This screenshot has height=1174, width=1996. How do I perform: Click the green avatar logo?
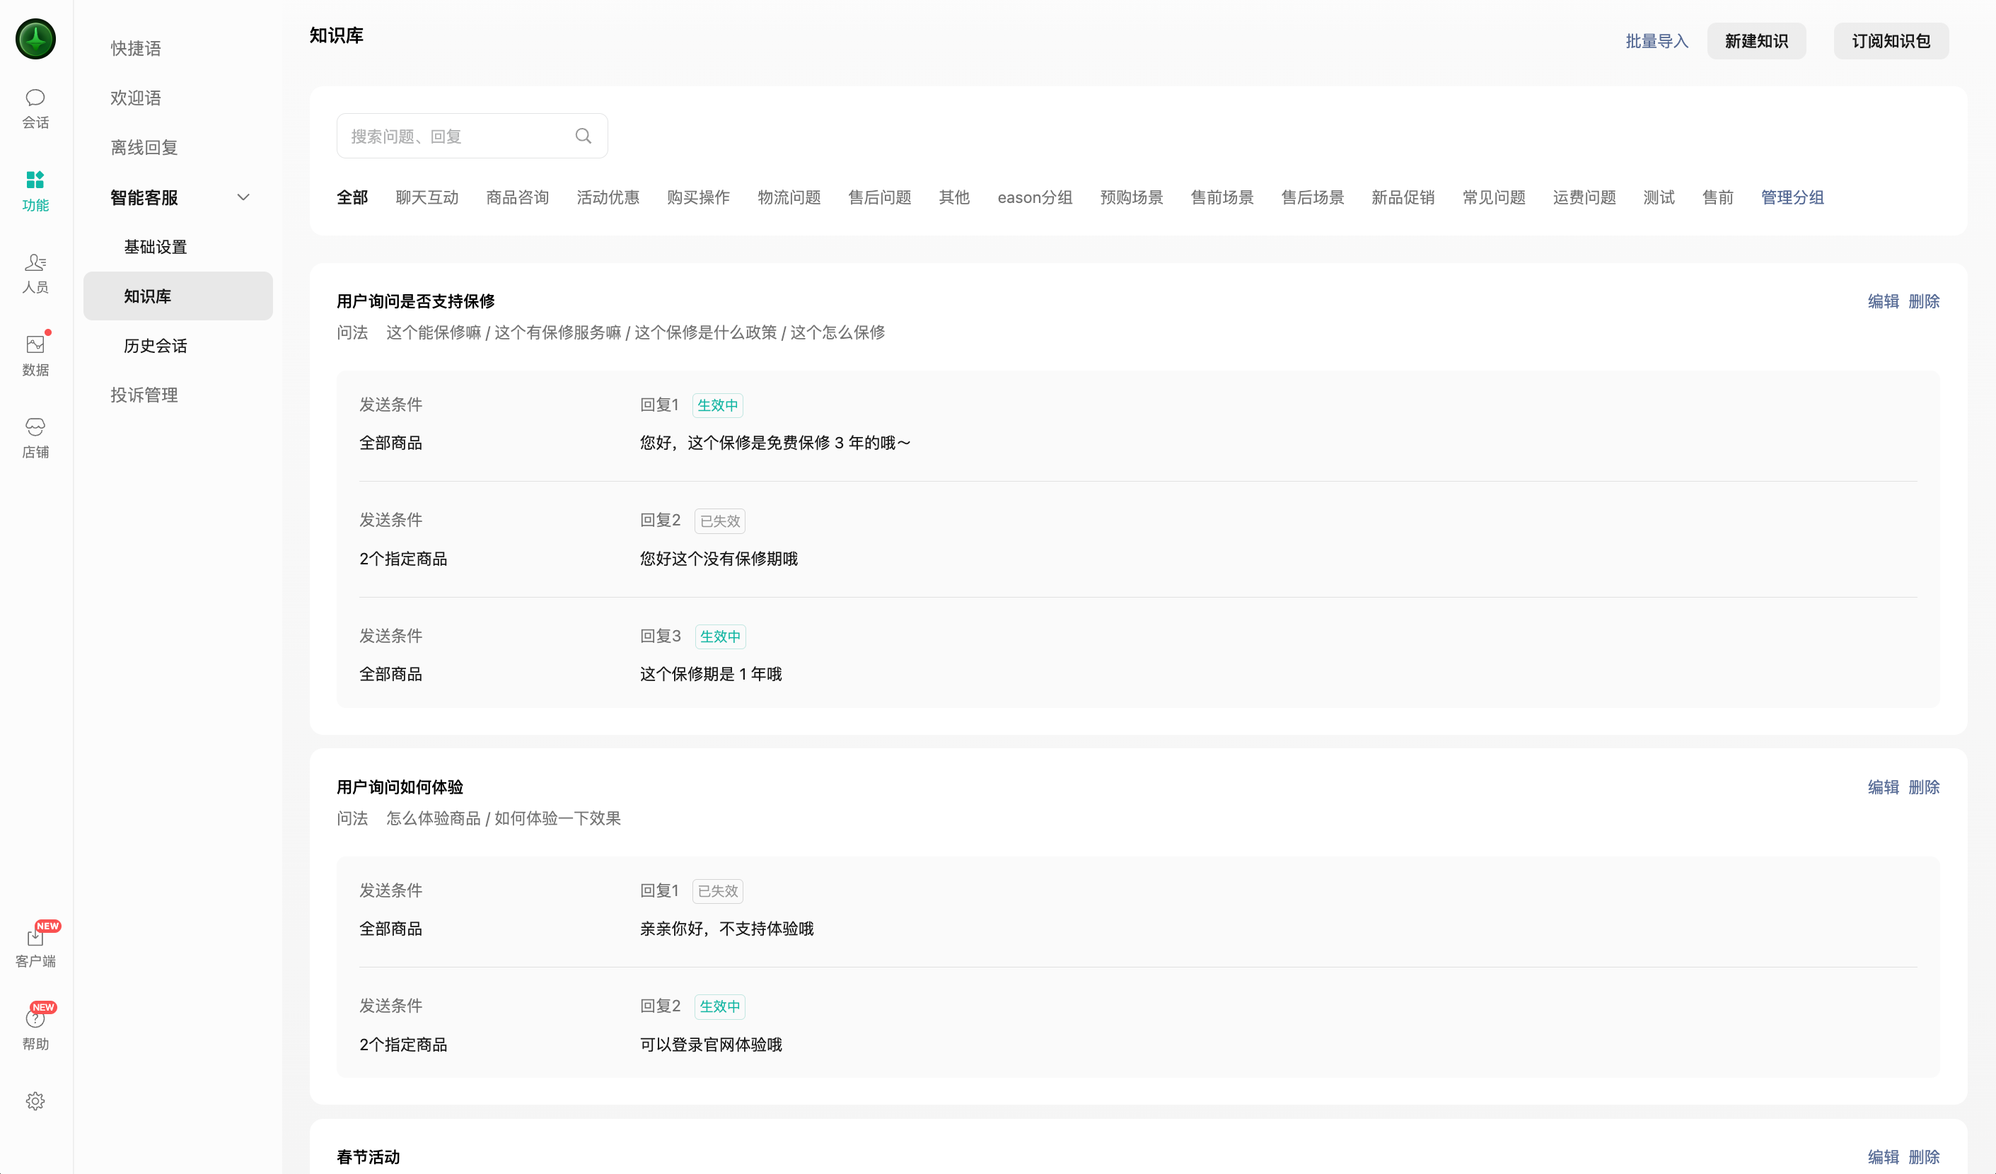35,39
